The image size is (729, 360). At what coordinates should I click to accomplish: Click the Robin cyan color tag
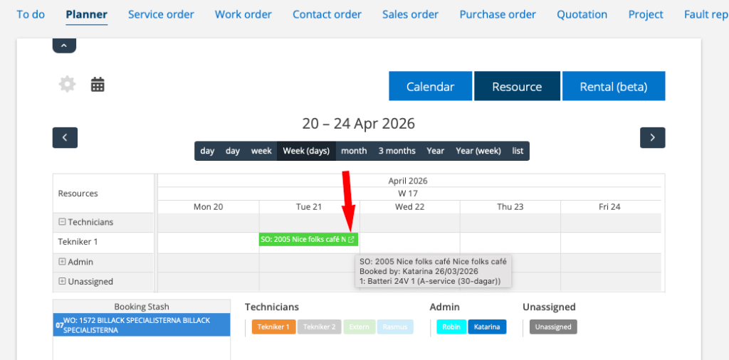(x=451, y=327)
